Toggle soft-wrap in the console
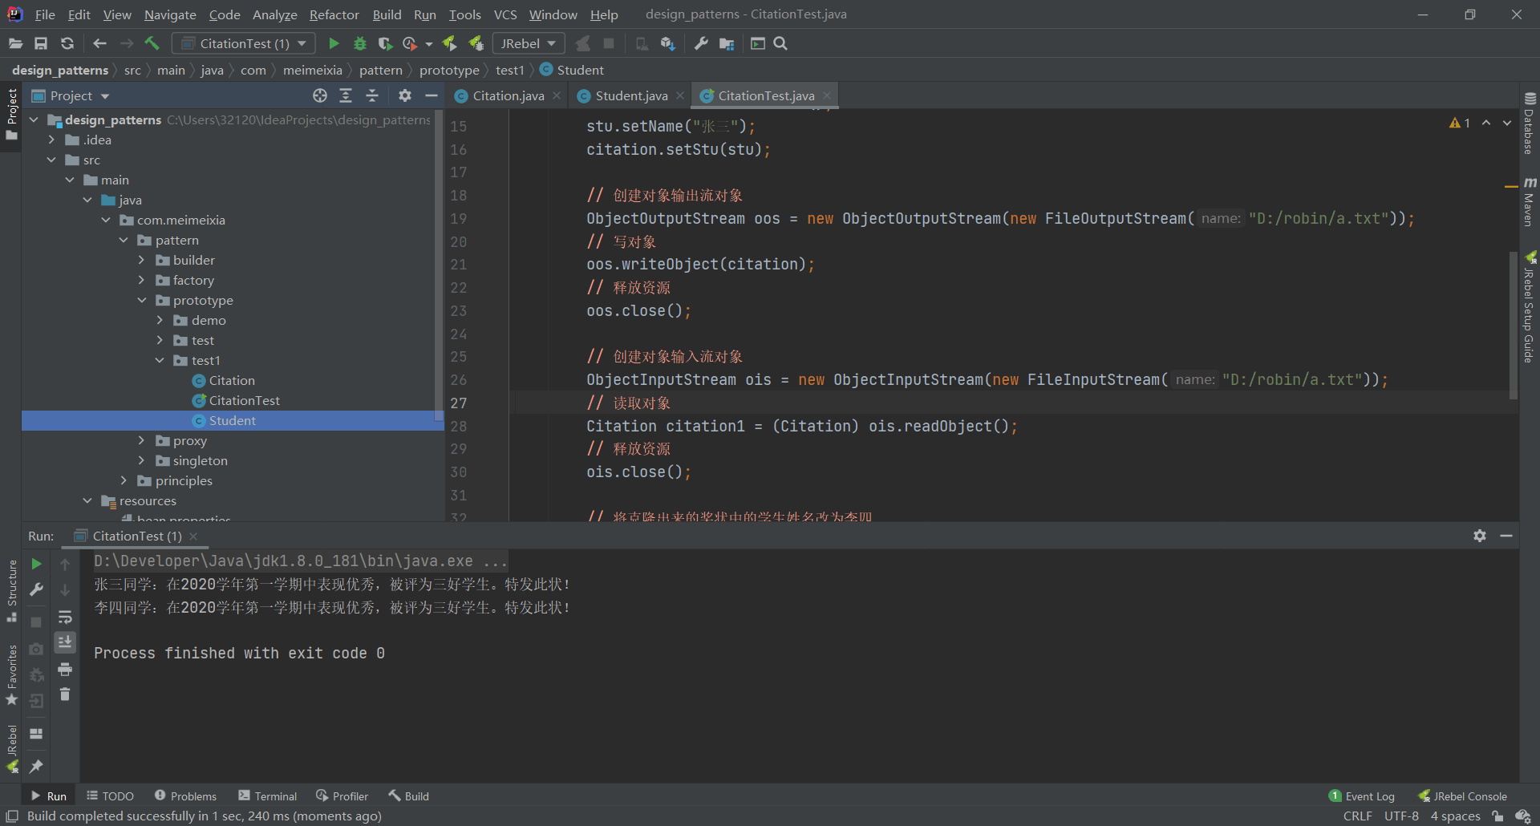The image size is (1540, 826). tap(65, 617)
